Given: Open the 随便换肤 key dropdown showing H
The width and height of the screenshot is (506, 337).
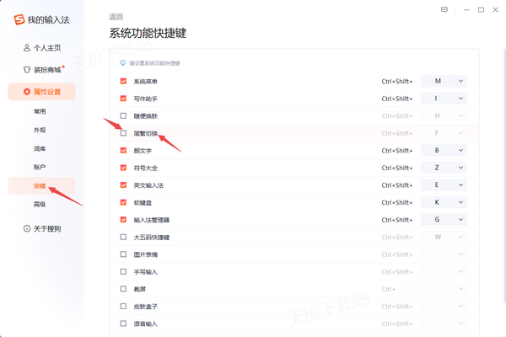Looking at the screenshot, I should (444, 115).
